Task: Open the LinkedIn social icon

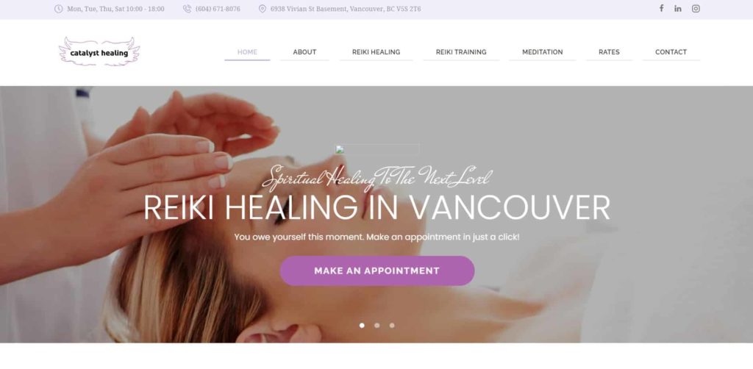Action: coord(677,9)
